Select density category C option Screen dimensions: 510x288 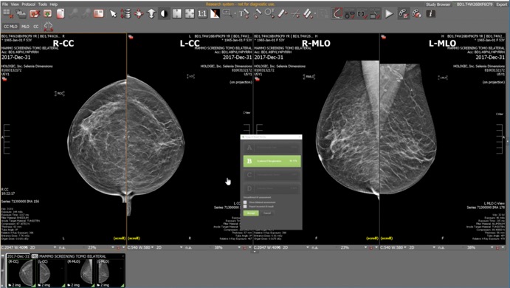pyautogui.click(x=272, y=175)
